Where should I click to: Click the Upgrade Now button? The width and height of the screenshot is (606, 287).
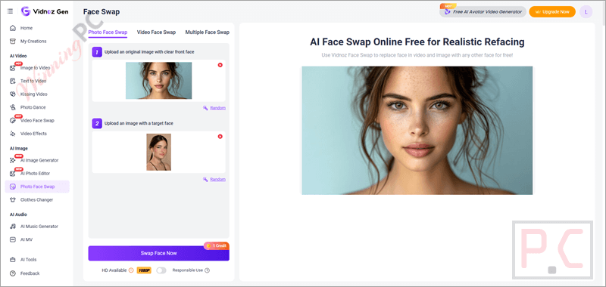click(x=552, y=12)
